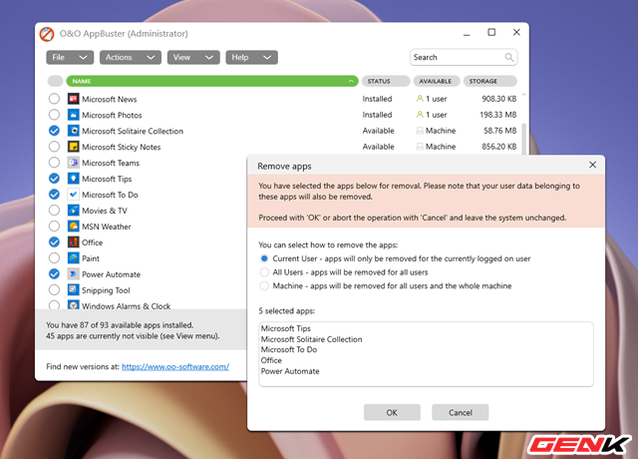Open the oo-software.com link
The image size is (638, 459).
[175, 366]
